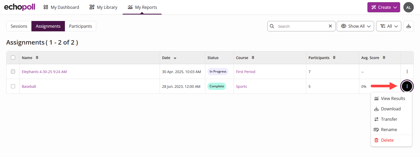The height and width of the screenshot is (157, 420).
Task: Sort by Name column arrows
Action: coord(37,58)
